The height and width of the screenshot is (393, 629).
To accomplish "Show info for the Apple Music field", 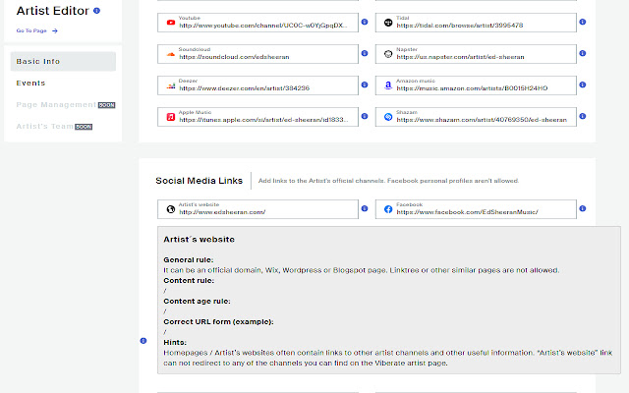I will pyautogui.click(x=365, y=116).
